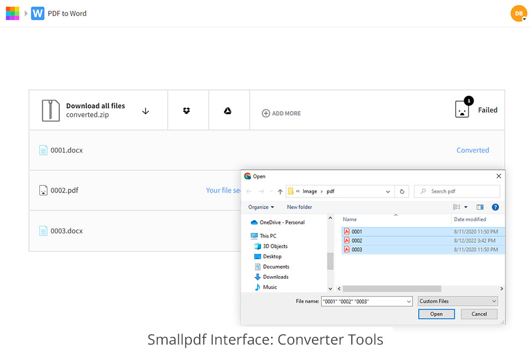Click the Converted status link for 0001.docx
Viewport: 531px width, 354px height.
(x=473, y=150)
